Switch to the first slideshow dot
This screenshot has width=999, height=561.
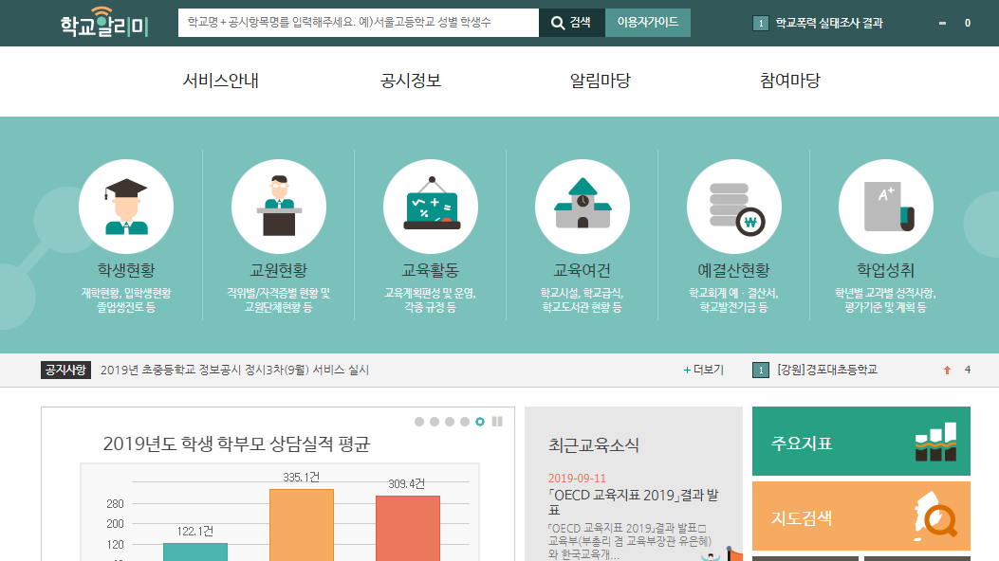(x=419, y=422)
